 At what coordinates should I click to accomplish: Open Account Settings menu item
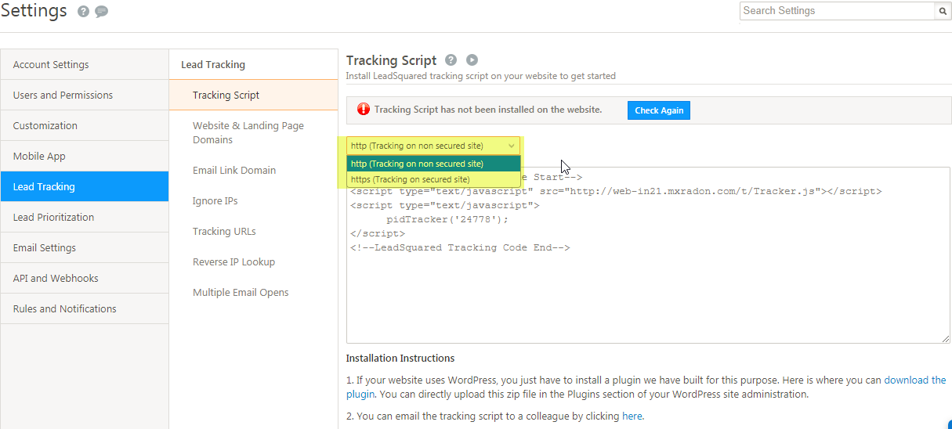[51, 65]
